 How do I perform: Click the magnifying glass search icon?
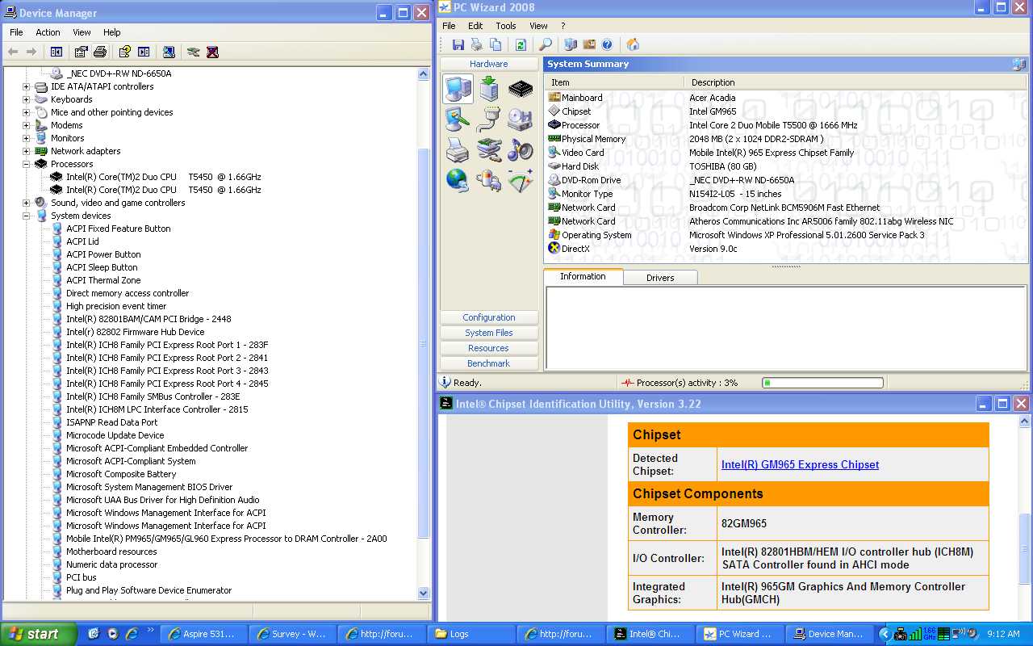click(x=546, y=44)
